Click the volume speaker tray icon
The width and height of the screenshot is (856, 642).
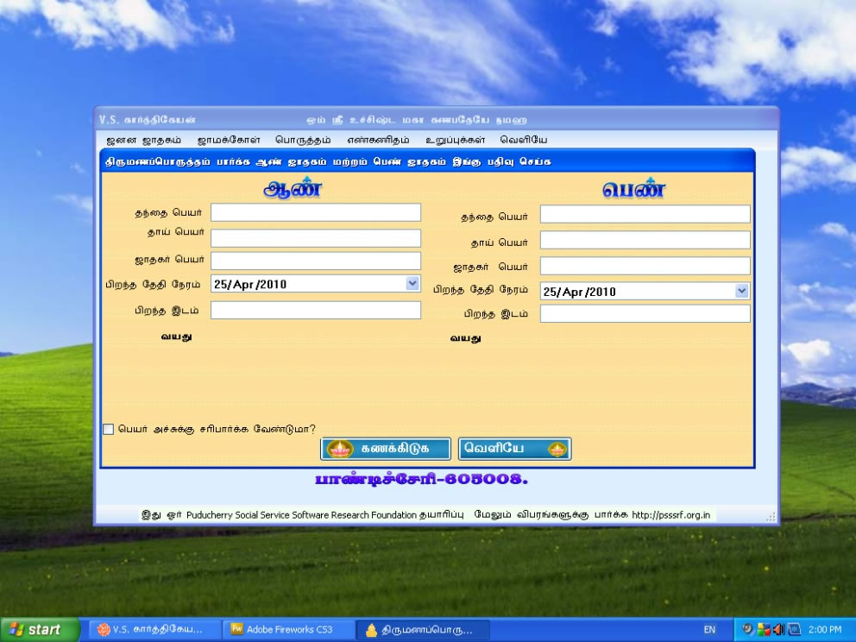[x=778, y=629]
